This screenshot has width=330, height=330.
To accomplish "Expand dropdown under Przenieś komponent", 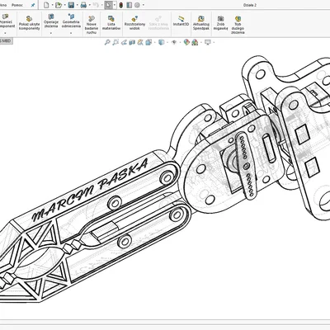I will tap(6, 33).
